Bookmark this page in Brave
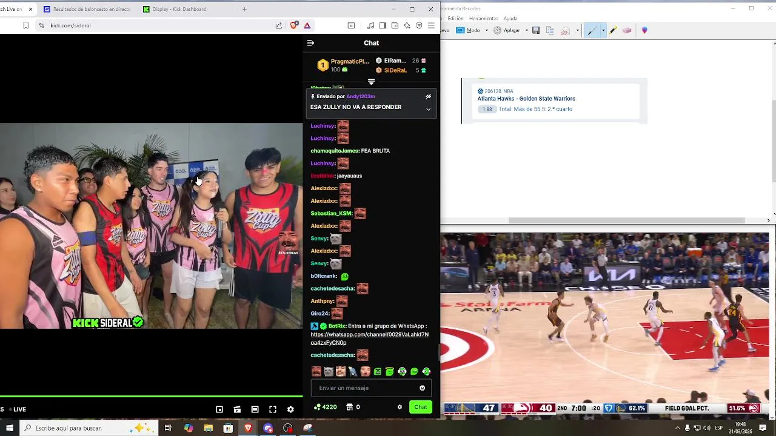 pos(25,25)
